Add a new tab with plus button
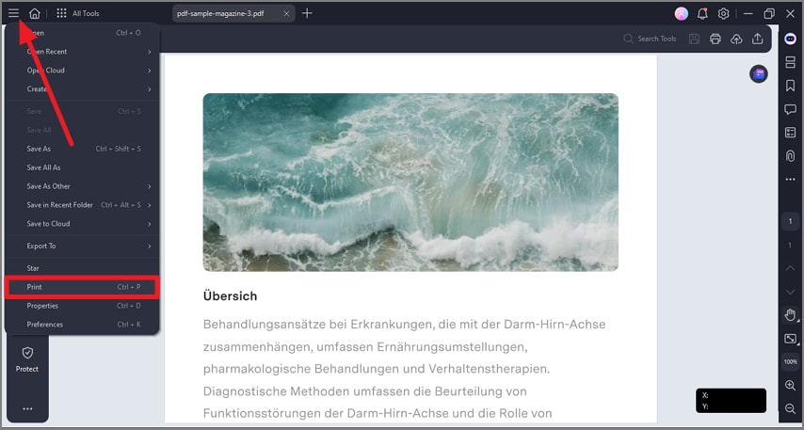Viewport: 804px width, 430px height. point(307,13)
